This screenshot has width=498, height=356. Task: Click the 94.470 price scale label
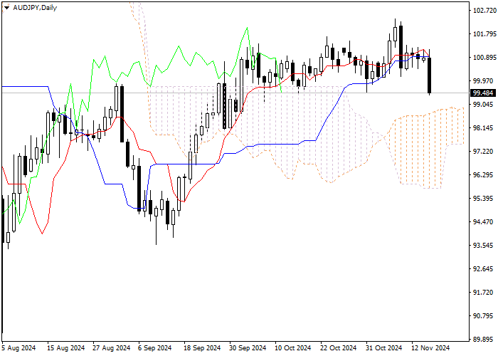click(484, 222)
